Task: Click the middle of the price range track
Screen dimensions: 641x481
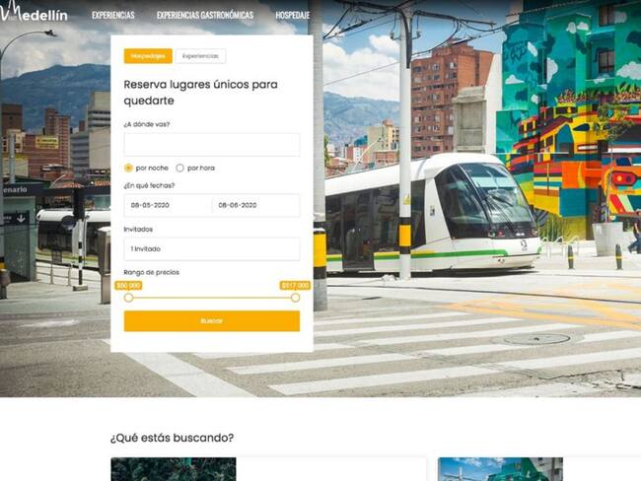Action: (x=211, y=298)
